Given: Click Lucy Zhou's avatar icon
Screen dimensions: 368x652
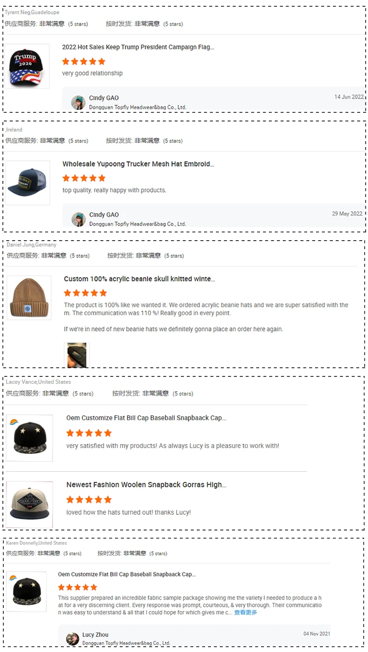Looking at the screenshot, I should click(73, 639).
